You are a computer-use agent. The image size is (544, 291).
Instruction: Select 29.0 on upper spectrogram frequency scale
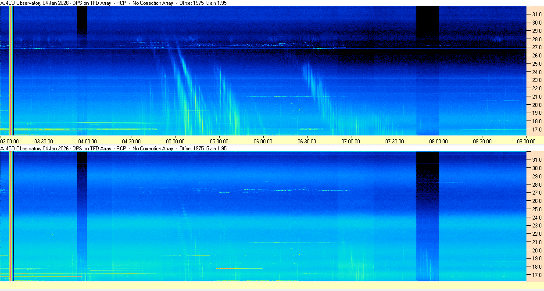click(x=537, y=31)
